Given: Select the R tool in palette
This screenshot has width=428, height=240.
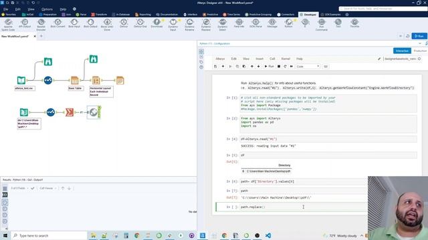Looking at the screenshot, I should pos(305,23).
